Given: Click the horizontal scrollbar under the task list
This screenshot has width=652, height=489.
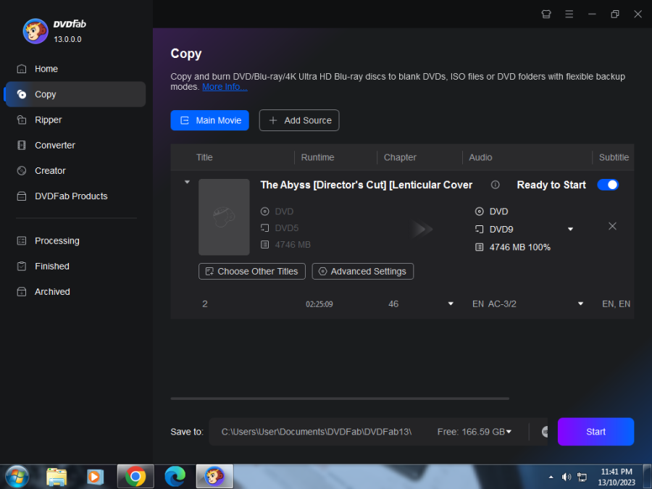Looking at the screenshot, I should [340, 398].
